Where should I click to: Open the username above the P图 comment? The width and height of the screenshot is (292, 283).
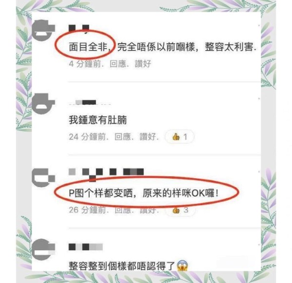tap(106, 173)
